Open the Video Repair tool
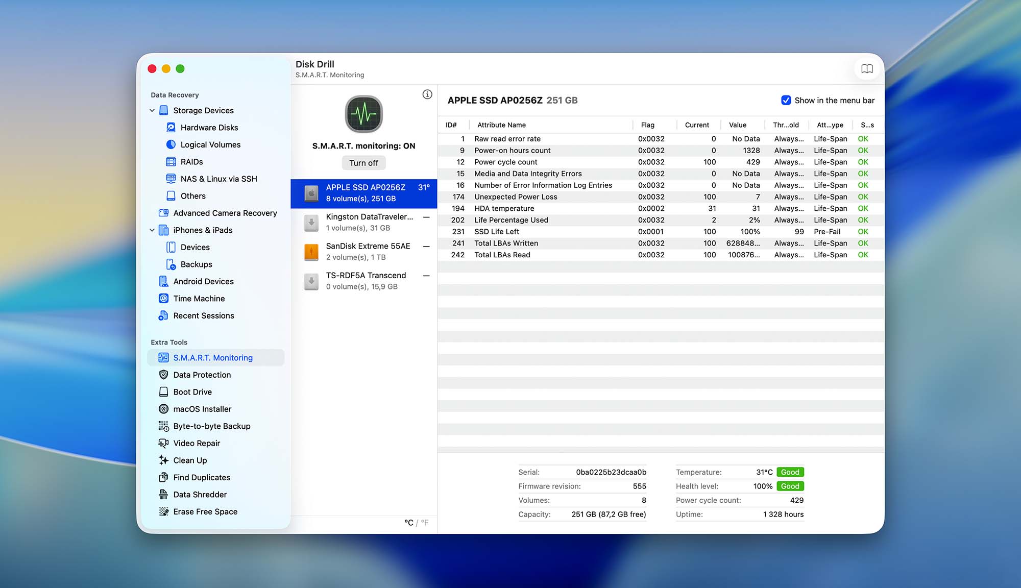The height and width of the screenshot is (588, 1021). [196, 443]
